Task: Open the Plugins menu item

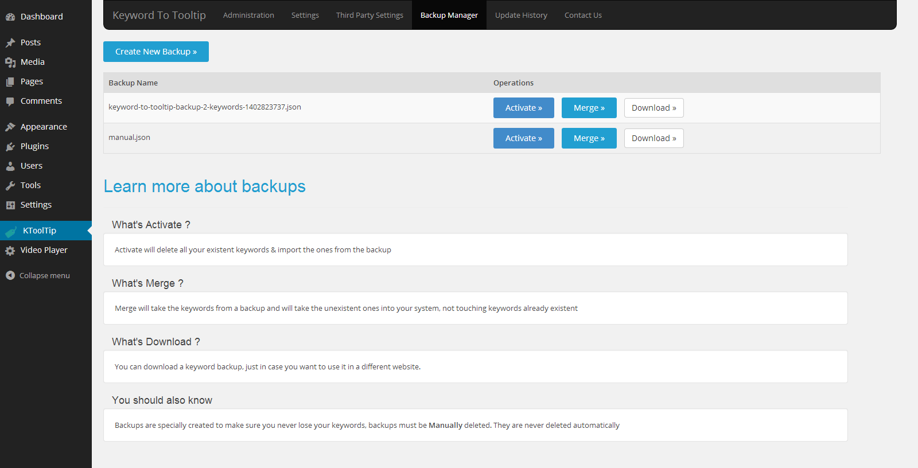Action: coord(46,146)
